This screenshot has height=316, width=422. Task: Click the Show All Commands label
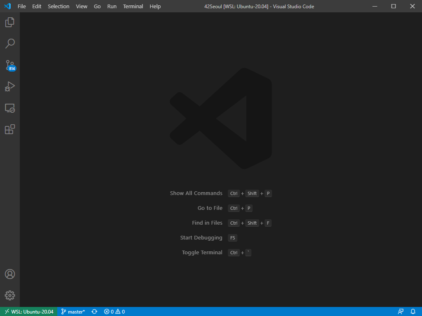click(196, 193)
